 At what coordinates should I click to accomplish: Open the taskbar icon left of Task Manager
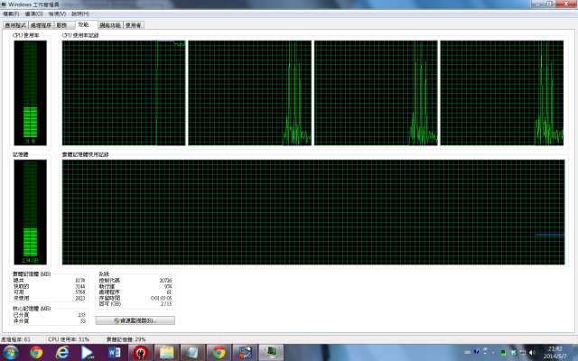[245, 353]
